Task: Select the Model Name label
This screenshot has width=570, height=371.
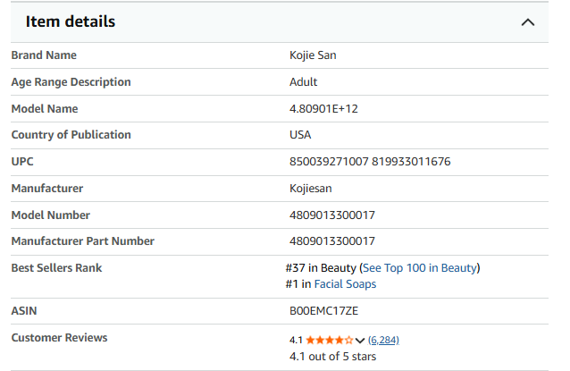Action: pyautogui.click(x=45, y=109)
